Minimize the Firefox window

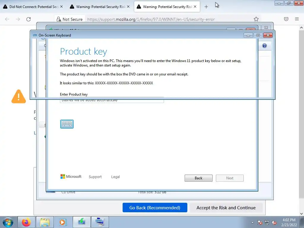click(279, 3)
